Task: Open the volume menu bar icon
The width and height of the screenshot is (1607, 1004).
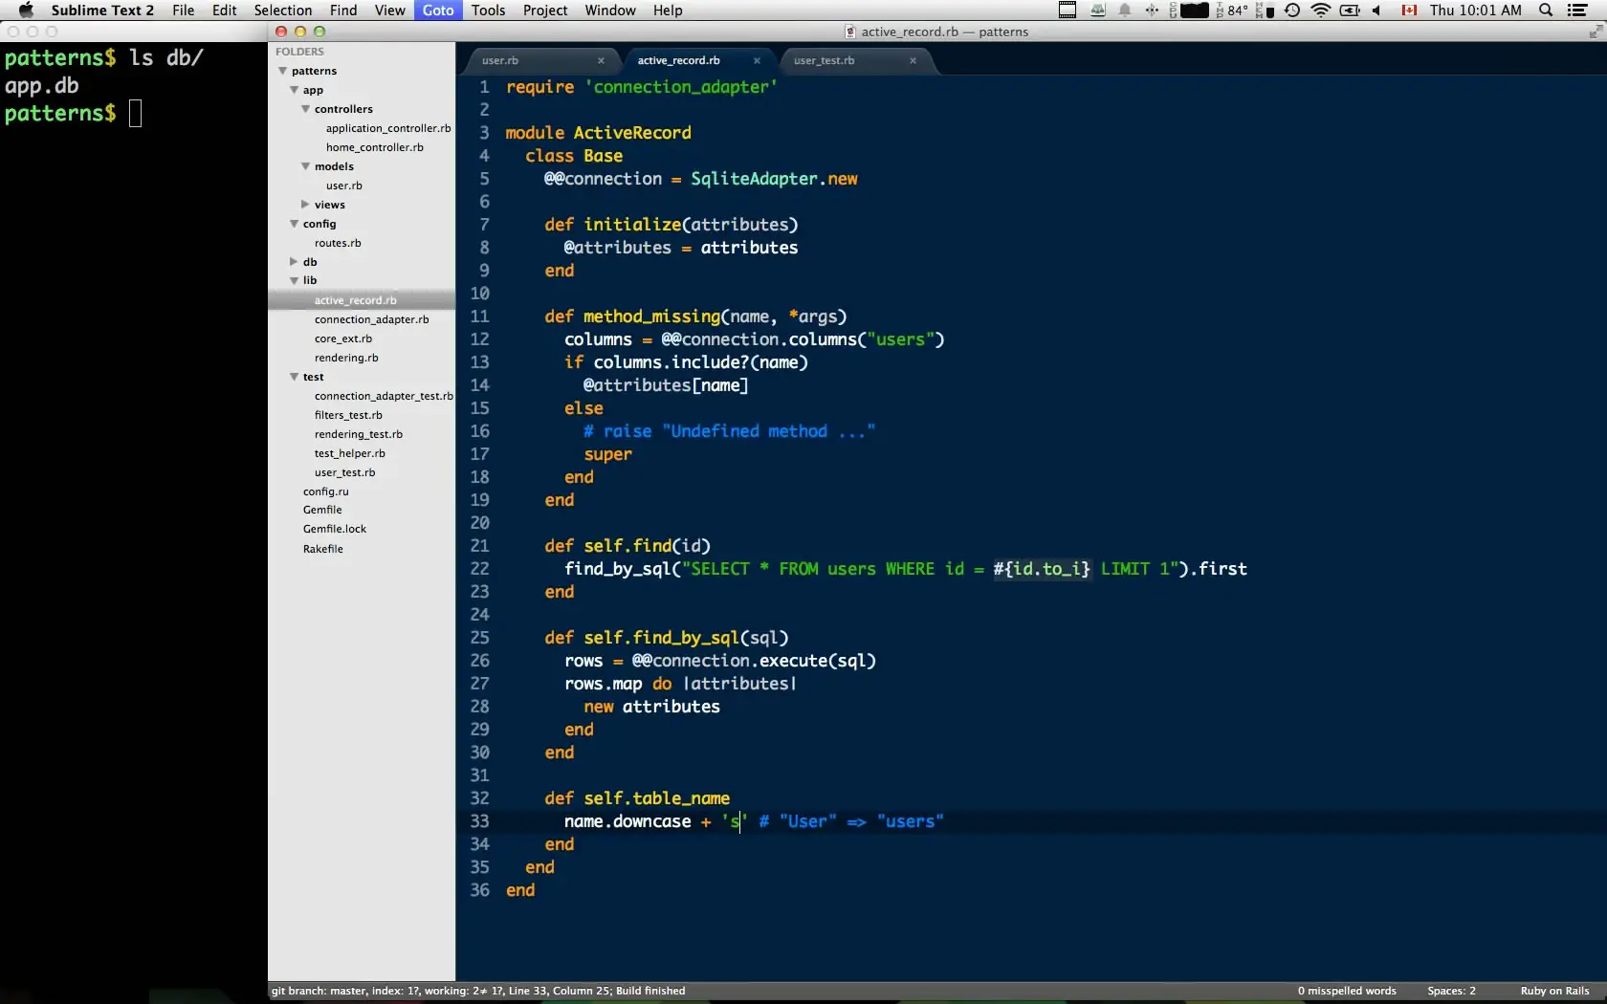Action: (1376, 11)
